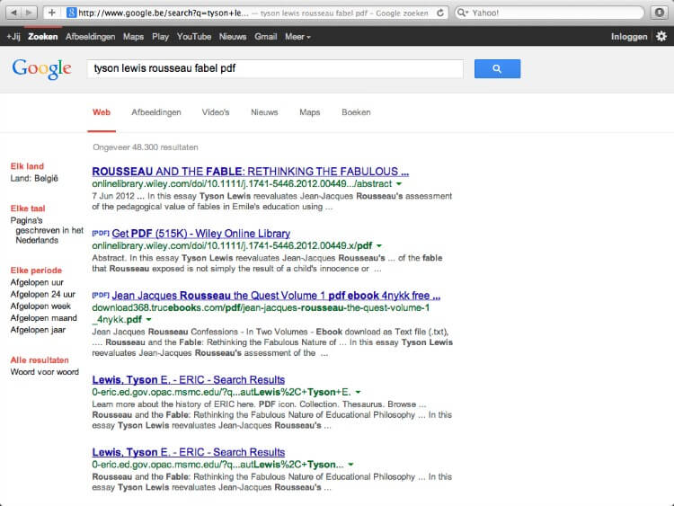Open the settings gear in Google bar
Viewport: 674px width, 506px height.
(x=661, y=37)
